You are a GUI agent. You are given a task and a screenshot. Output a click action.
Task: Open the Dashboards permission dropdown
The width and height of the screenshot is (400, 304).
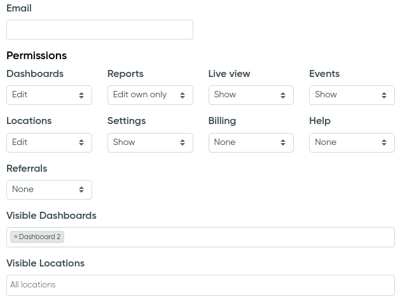pos(49,95)
